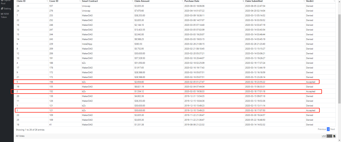Sort by Claim Amount column arrows
341x142 pixels.
[182, 1]
